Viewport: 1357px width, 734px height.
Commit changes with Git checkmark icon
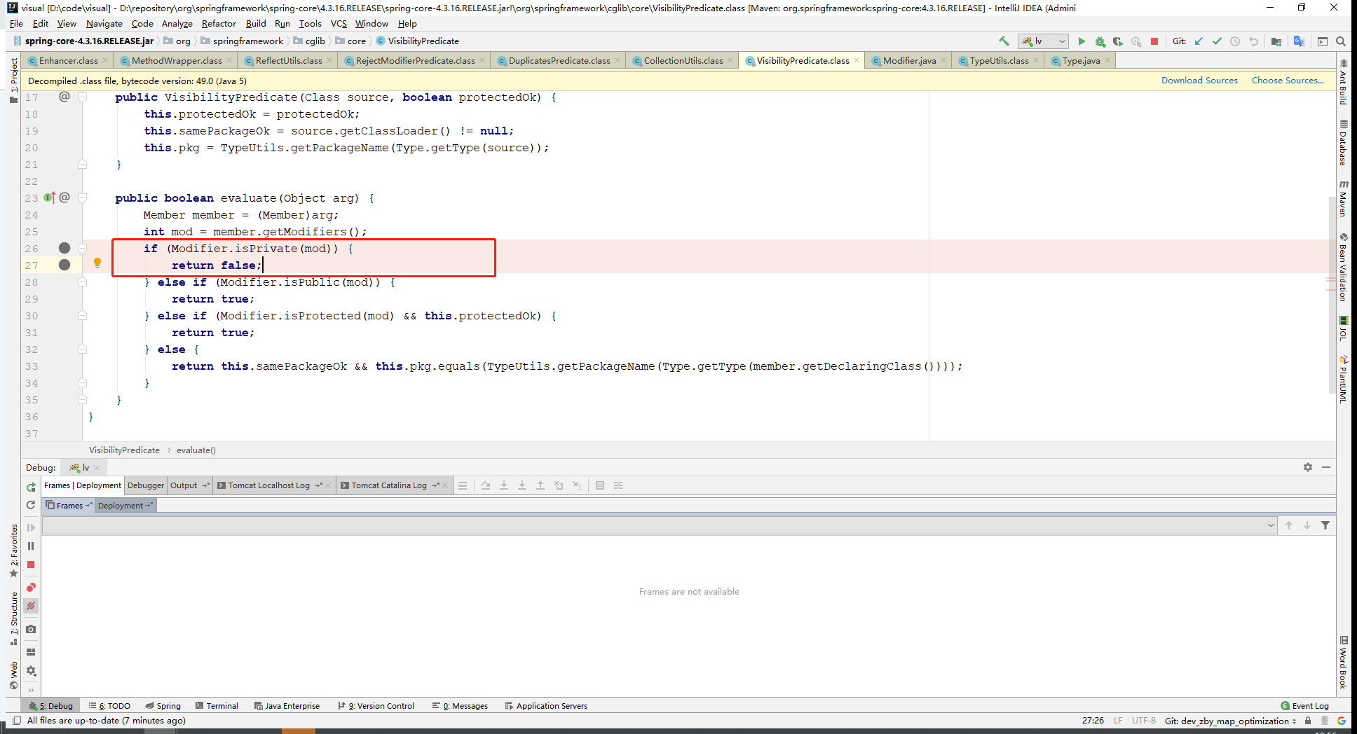pos(1217,41)
